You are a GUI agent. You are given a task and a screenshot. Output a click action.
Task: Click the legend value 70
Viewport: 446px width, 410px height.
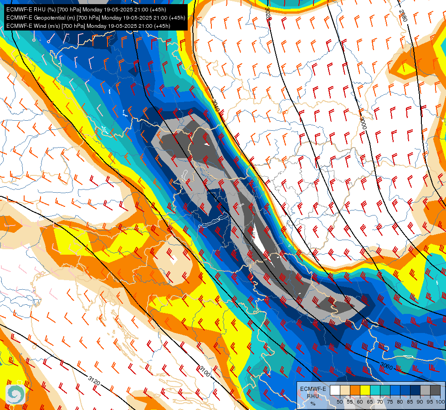[x=380, y=402]
